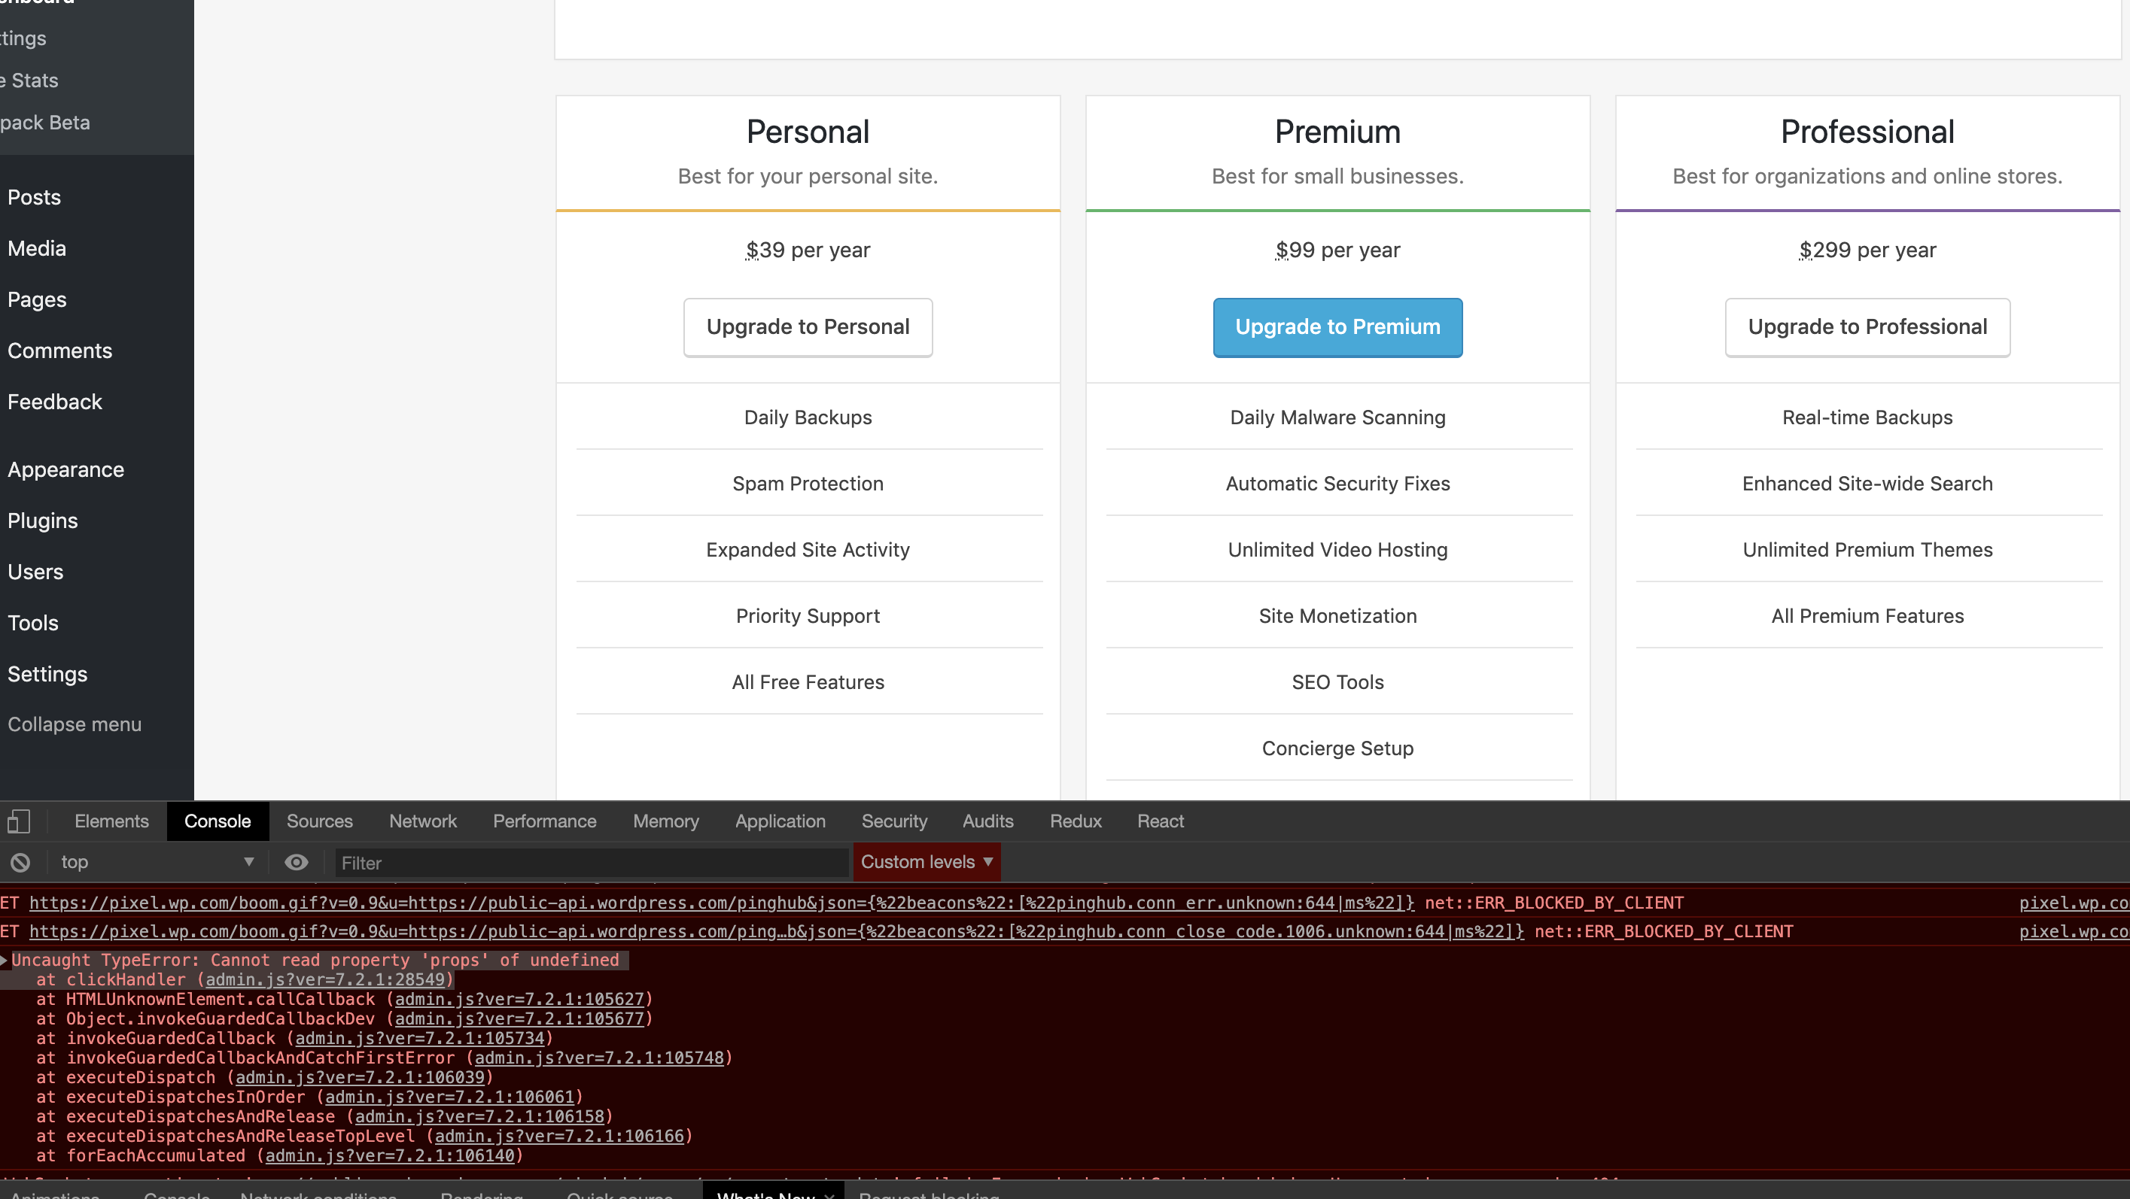The width and height of the screenshot is (2130, 1199).
Task: Open admin.js:28549 clickHandler source link
Action: [325, 979]
